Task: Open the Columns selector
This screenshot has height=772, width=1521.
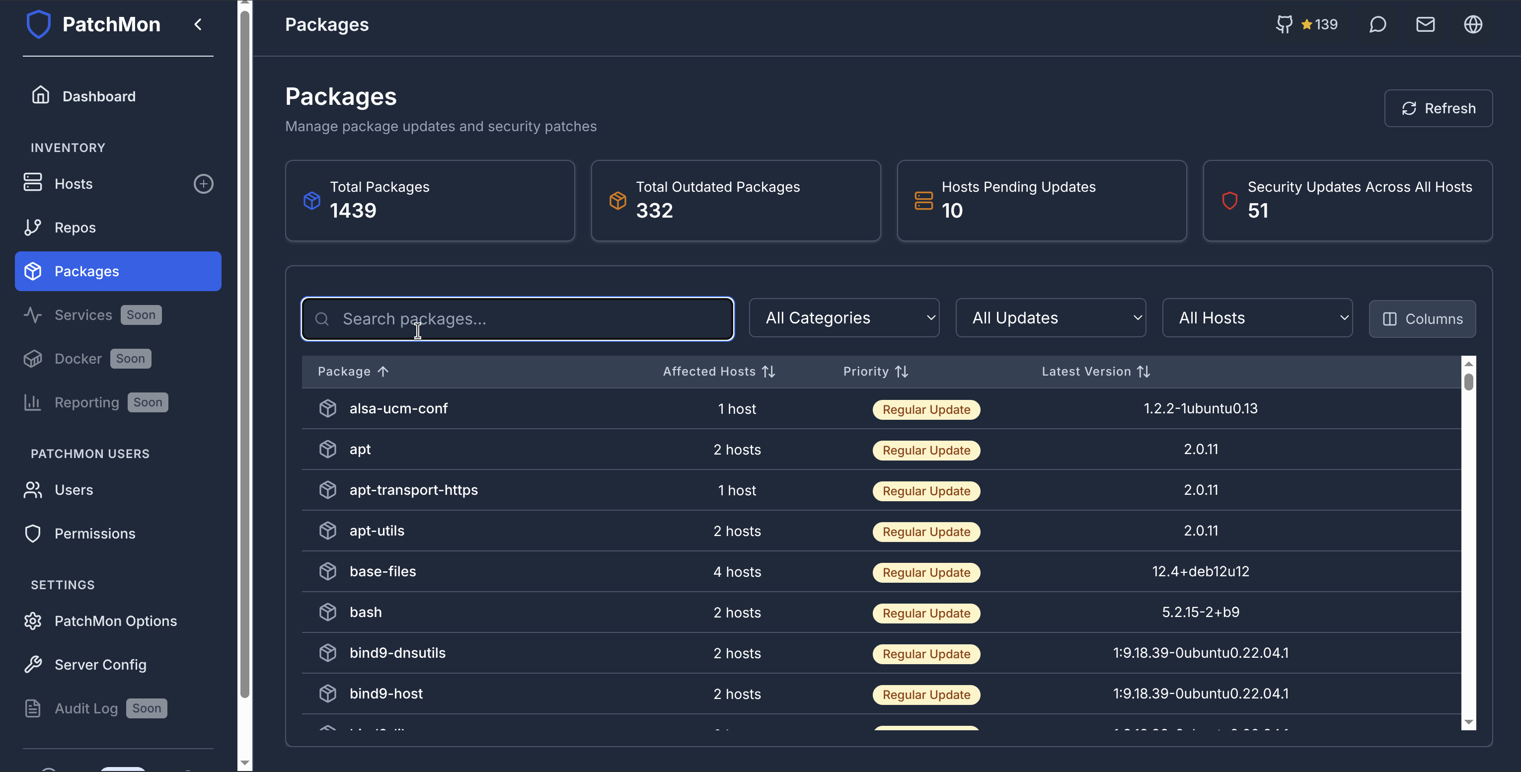Action: tap(1422, 318)
